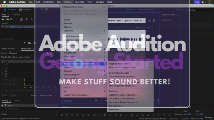The height and width of the screenshot is (120, 214).
Task: Switch to the Video tab beside History
Action: 17,101
